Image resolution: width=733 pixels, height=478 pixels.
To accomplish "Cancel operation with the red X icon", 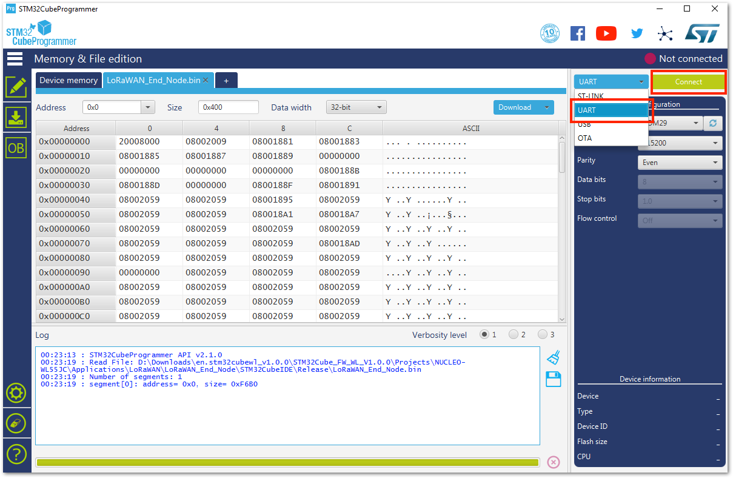I will pos(553,462).
